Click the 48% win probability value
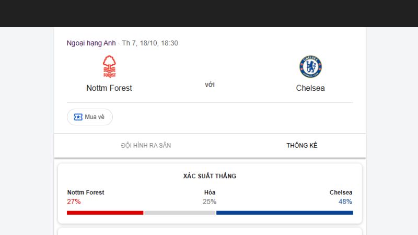418x235 pixels. coord(345,202)
